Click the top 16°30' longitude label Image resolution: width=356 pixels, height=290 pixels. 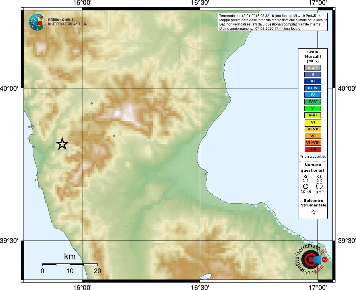200,3
